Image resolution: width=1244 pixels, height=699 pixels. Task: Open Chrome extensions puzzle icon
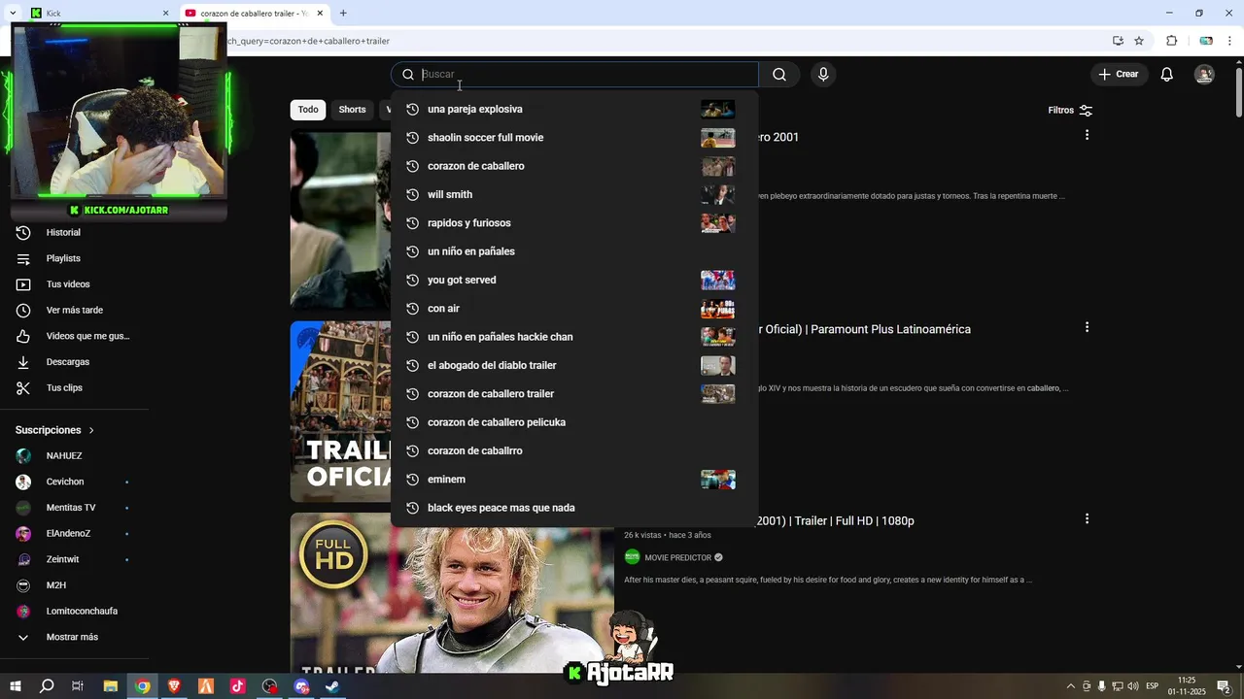[1171, 41]
